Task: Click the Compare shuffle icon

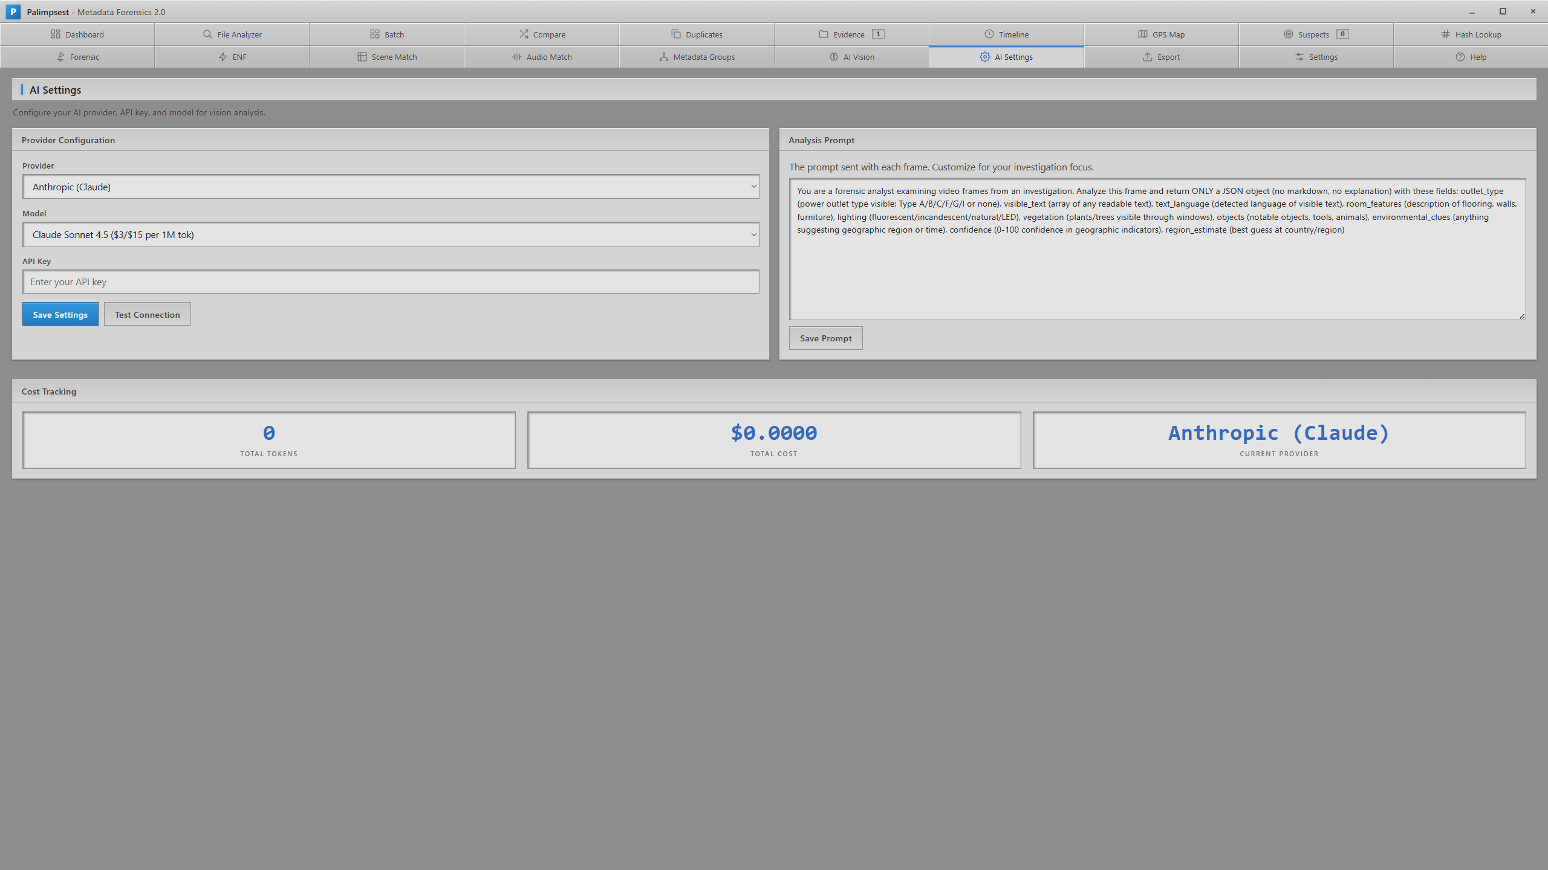Action: pyautogui.click(x=524, y=34)
